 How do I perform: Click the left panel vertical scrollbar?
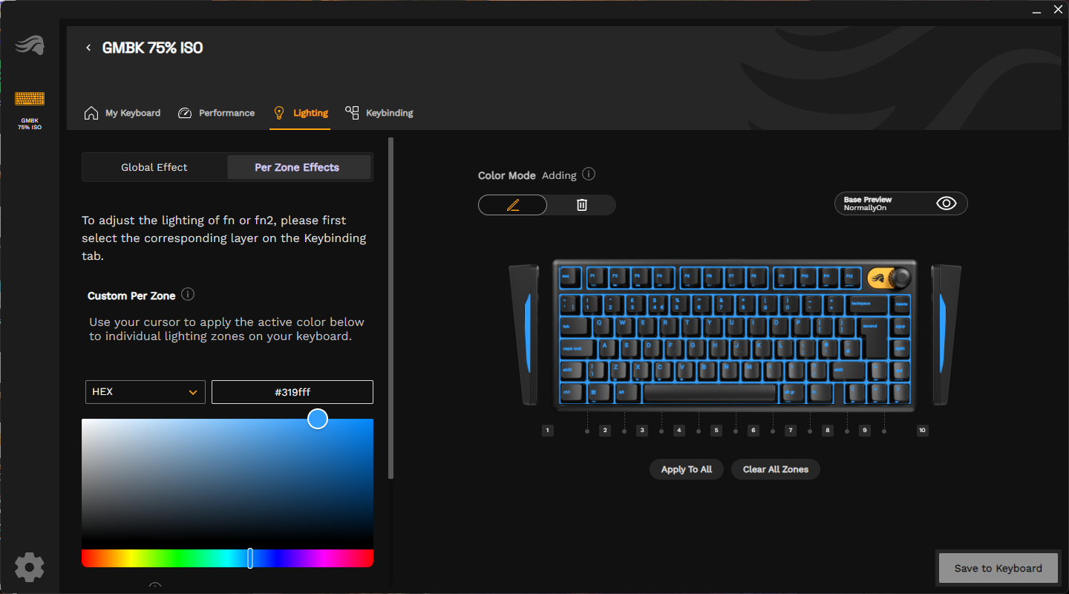(391, 308)
